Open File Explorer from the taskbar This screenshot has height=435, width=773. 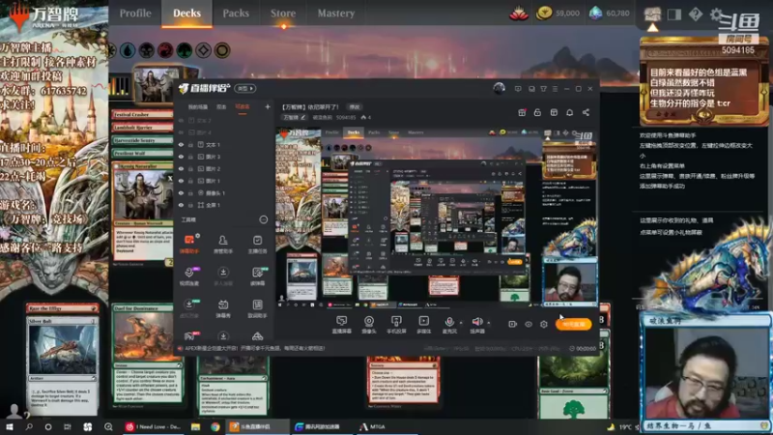click(x=196, y=426)
